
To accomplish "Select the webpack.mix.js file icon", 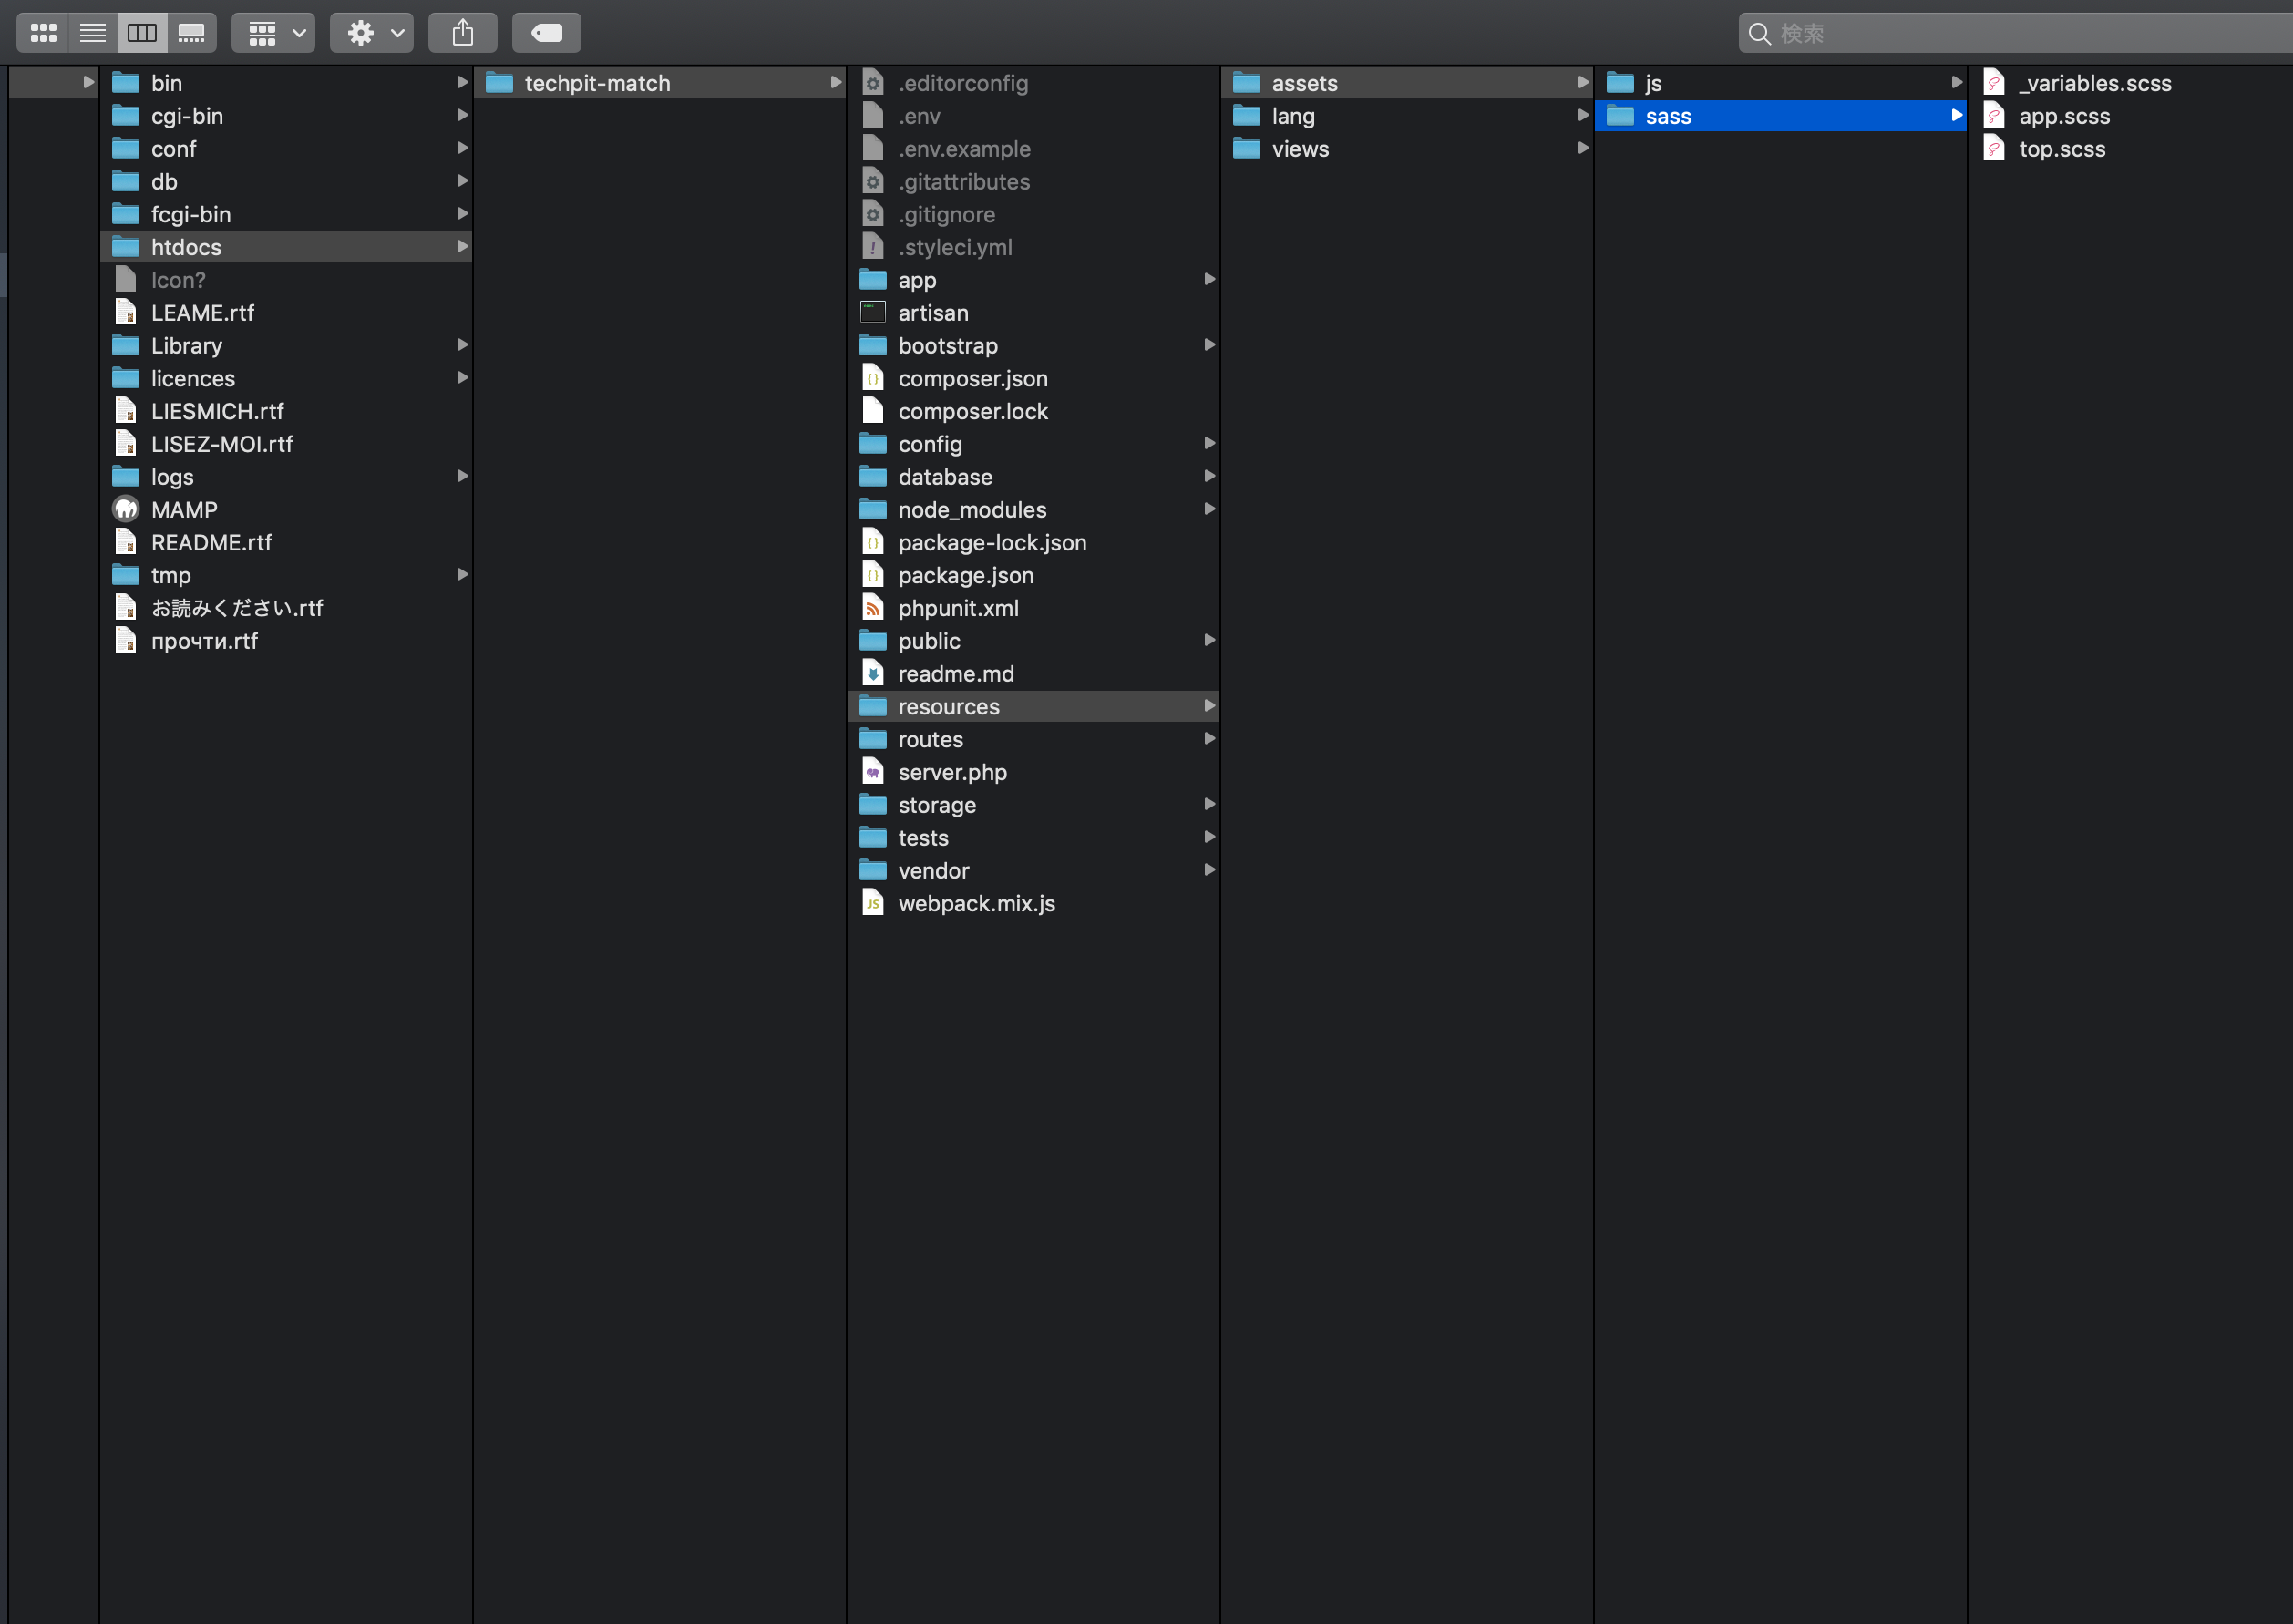I will 873,903.
